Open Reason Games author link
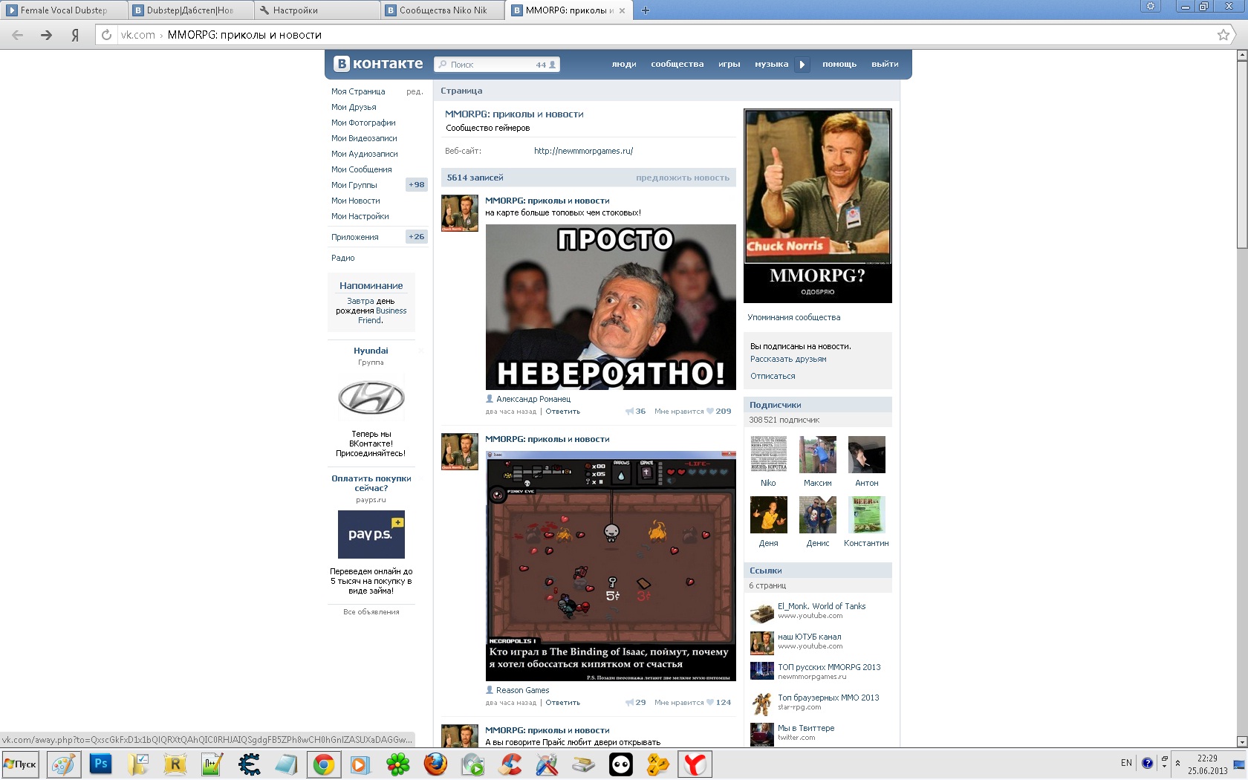The width and height of the screenshot is (1248, 780). coord(523,691)
